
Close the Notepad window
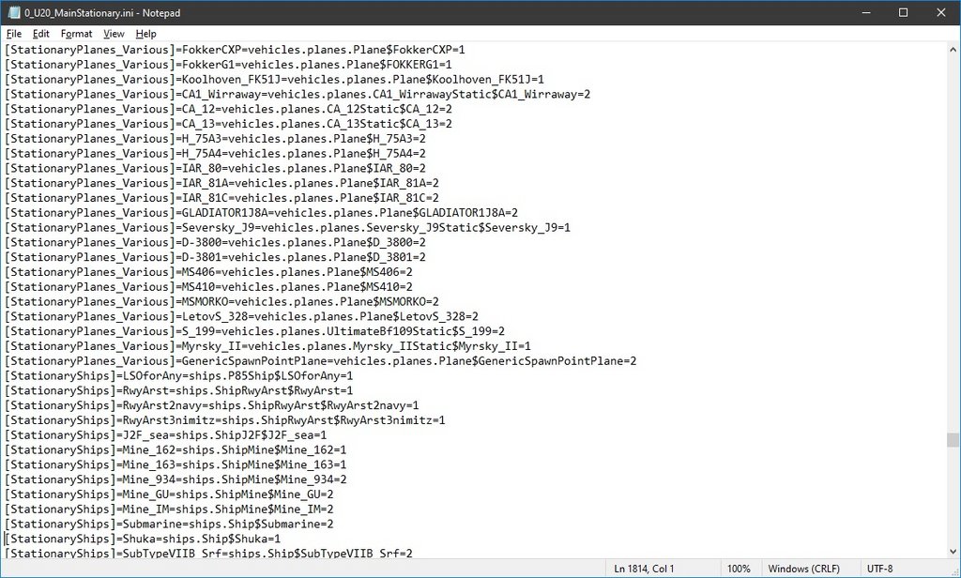coord(940,12)
